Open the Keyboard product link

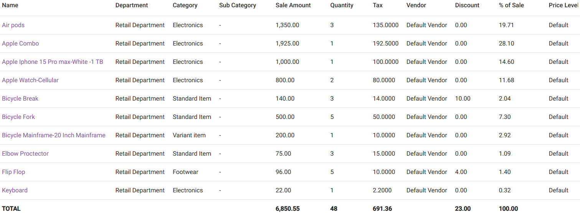pos(15,190)
